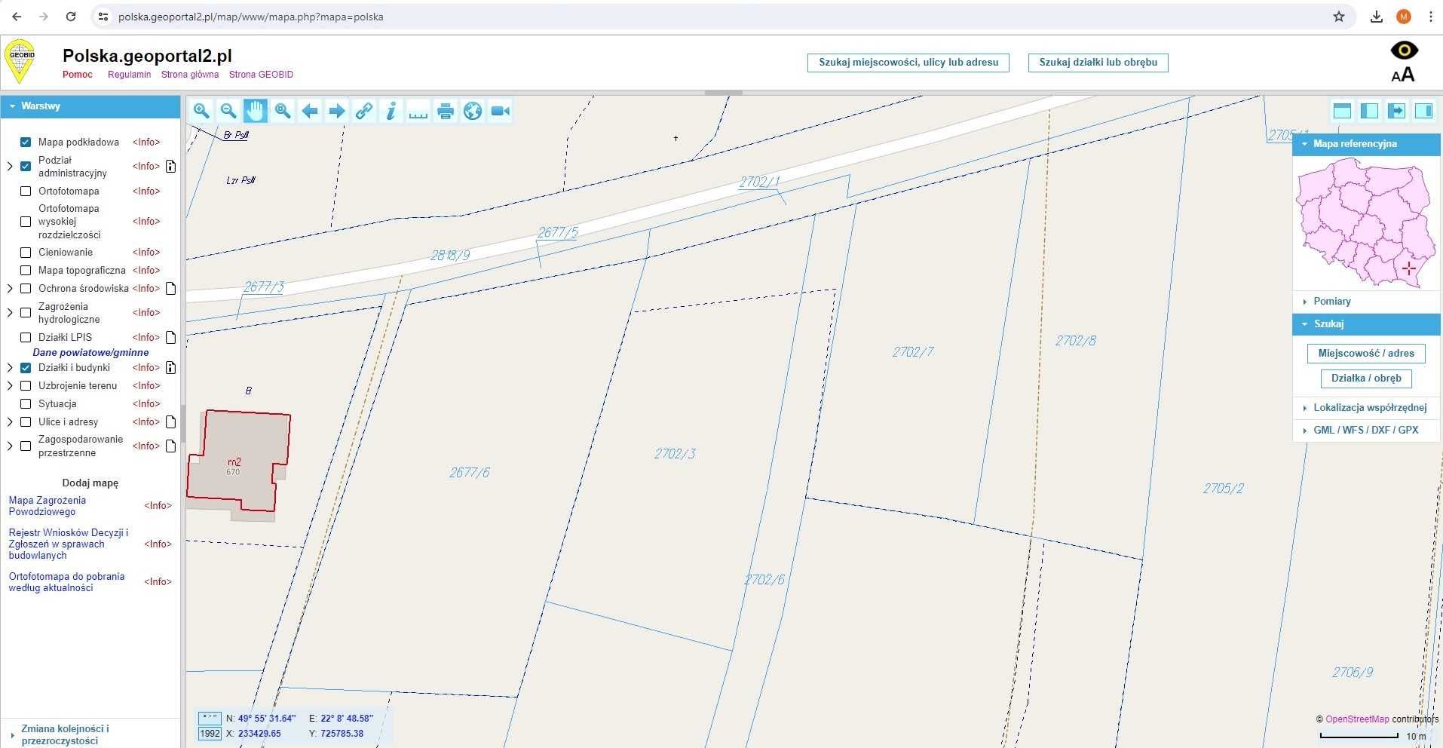Enable Ortofotomapa layer checkbox
Screen dimensions: 1443x748
coord(26,192)
